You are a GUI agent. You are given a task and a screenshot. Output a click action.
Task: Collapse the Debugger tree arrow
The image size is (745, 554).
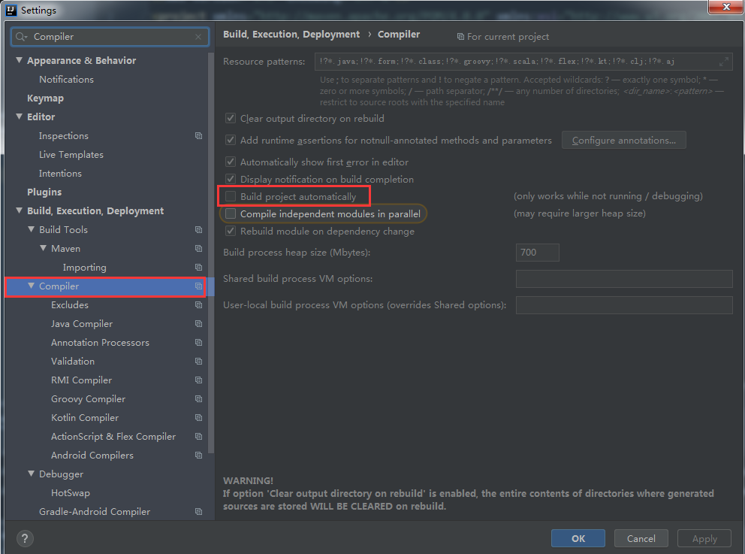[x=32, y=474]
